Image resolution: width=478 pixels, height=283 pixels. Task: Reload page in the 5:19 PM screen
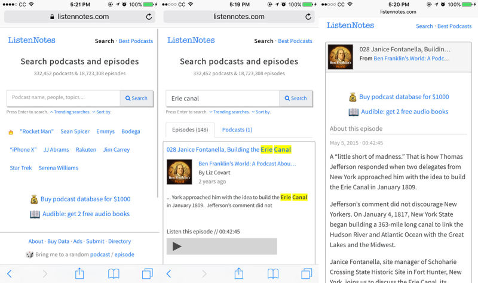(308, 17)
